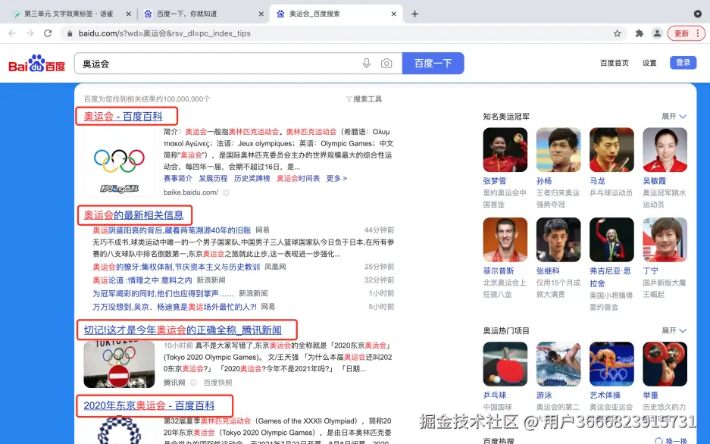Open 发展历程 sublink

[213, 178]
